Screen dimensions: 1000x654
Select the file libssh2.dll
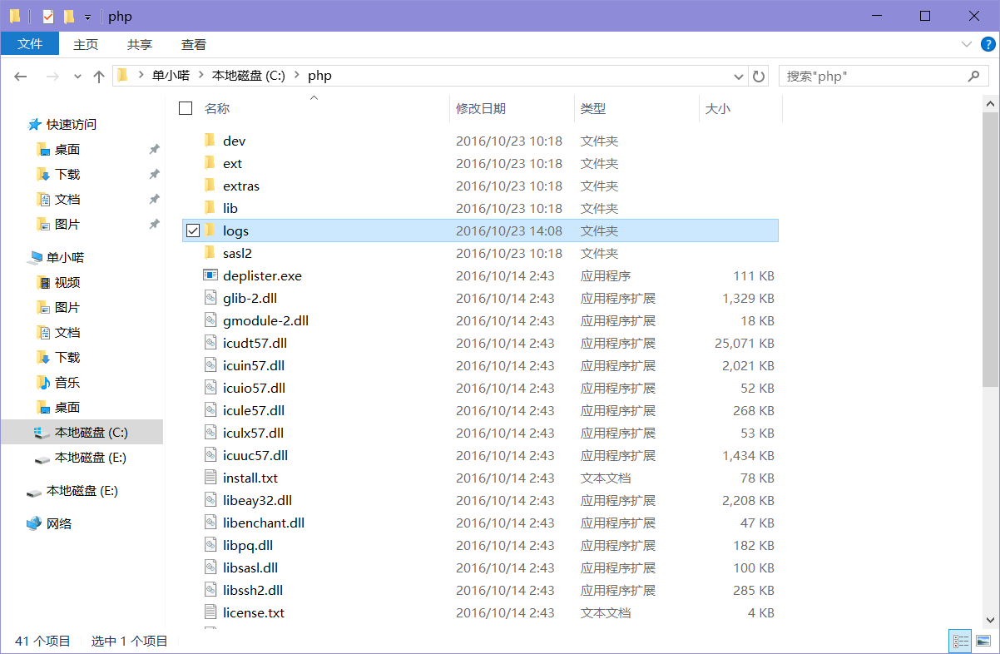253,590
